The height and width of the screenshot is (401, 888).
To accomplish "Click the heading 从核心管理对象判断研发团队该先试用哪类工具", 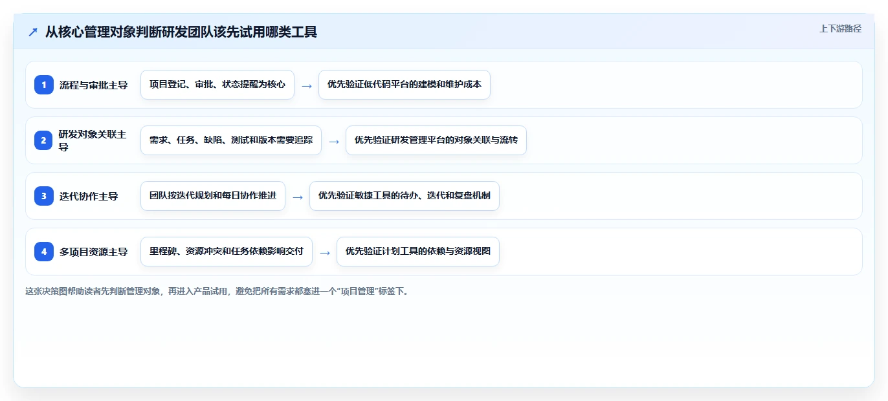I will [x=181, y=32].
